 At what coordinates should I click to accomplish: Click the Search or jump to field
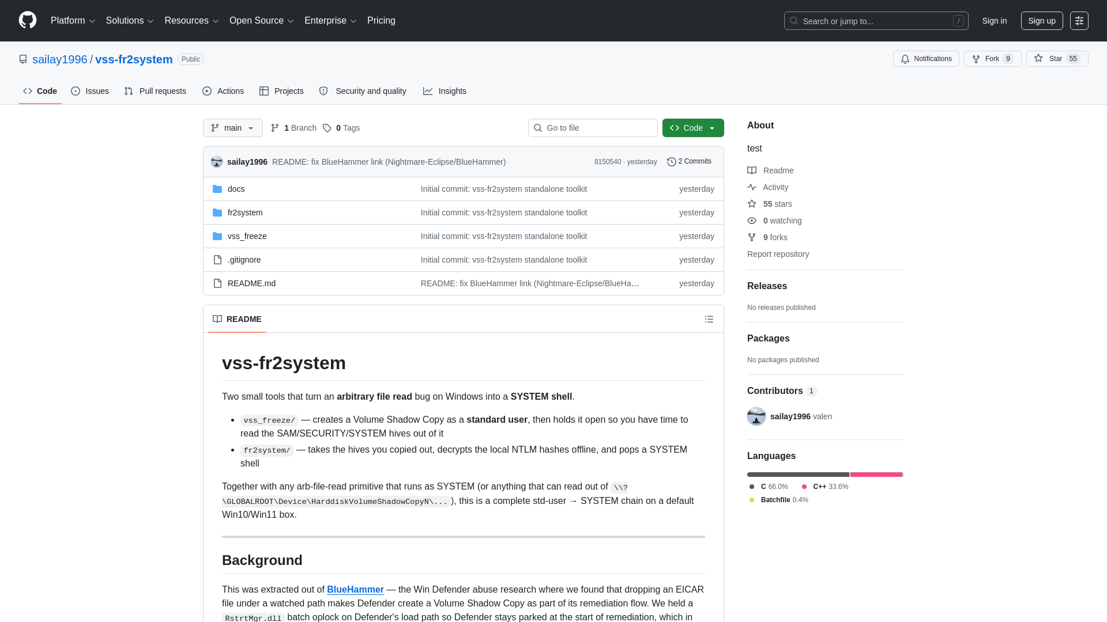[876, 21]
